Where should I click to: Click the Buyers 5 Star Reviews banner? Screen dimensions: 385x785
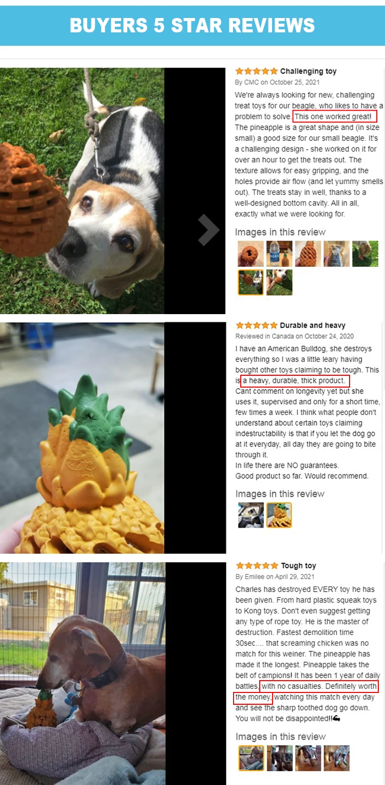192,25
